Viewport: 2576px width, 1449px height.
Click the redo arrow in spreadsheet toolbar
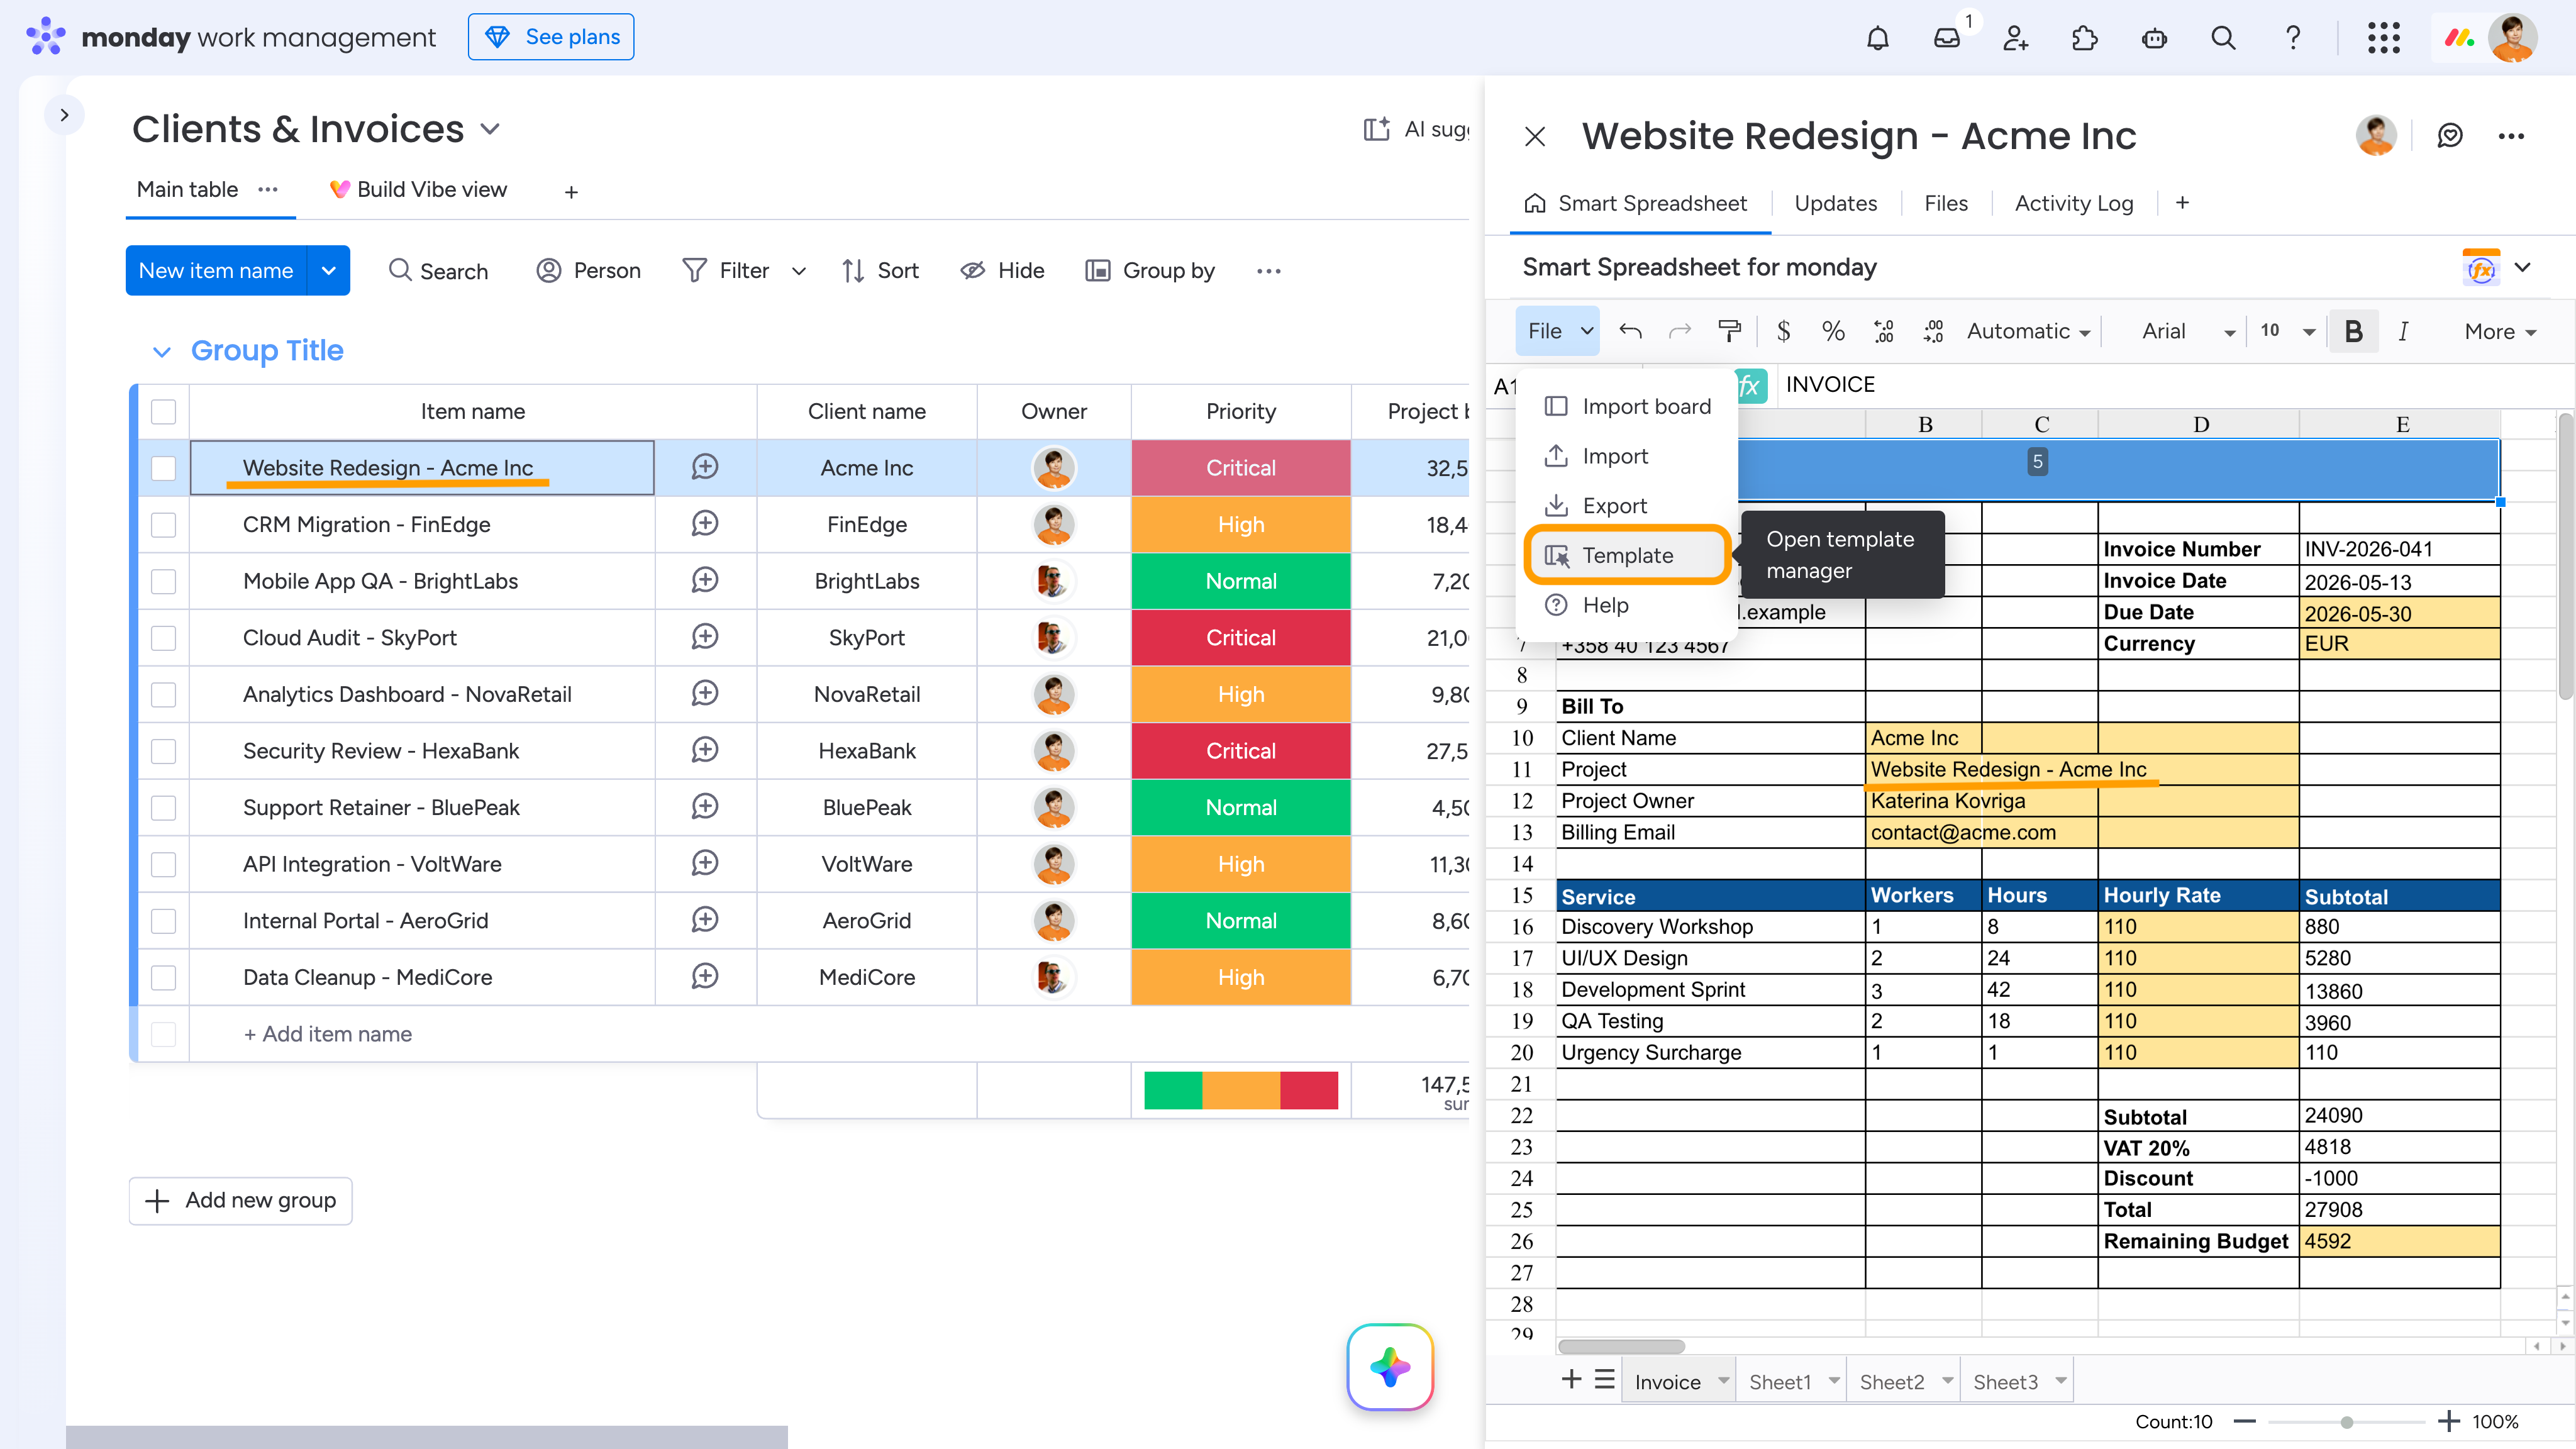click(x=1680, y=331)
